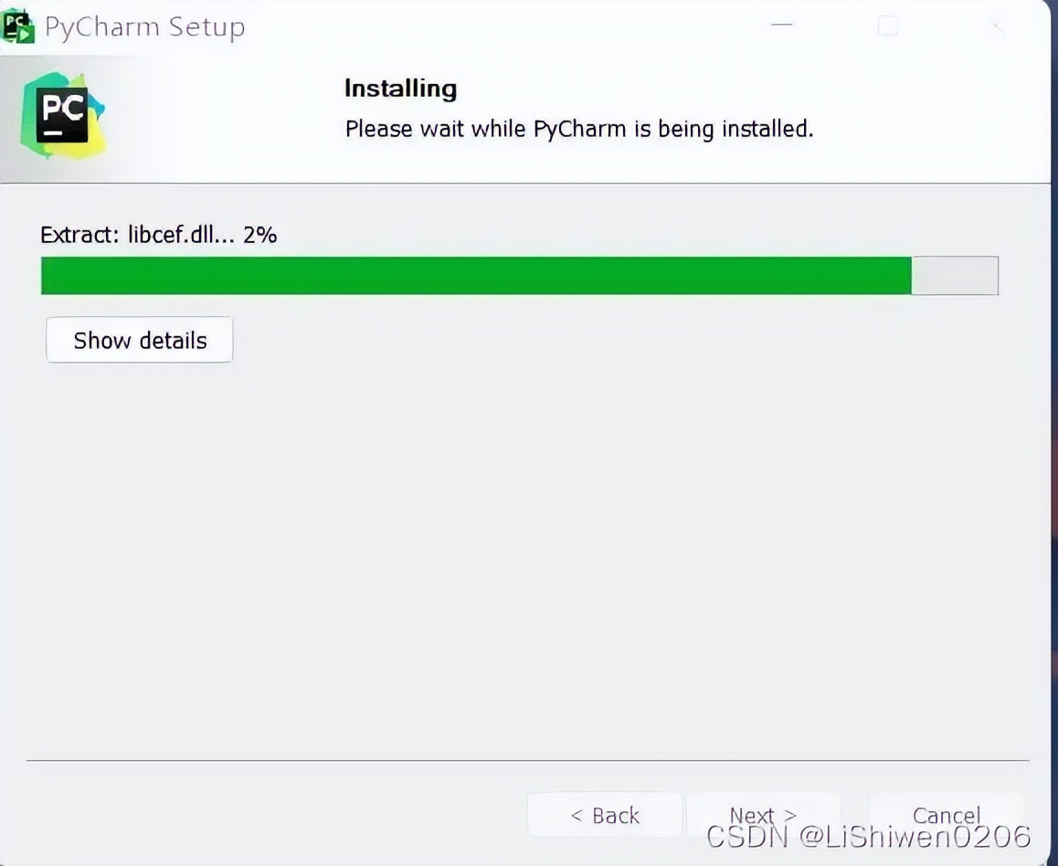Open the Show details log
Screen dimensions: 1058x866
pyautogui.click(x=140, y=340)
